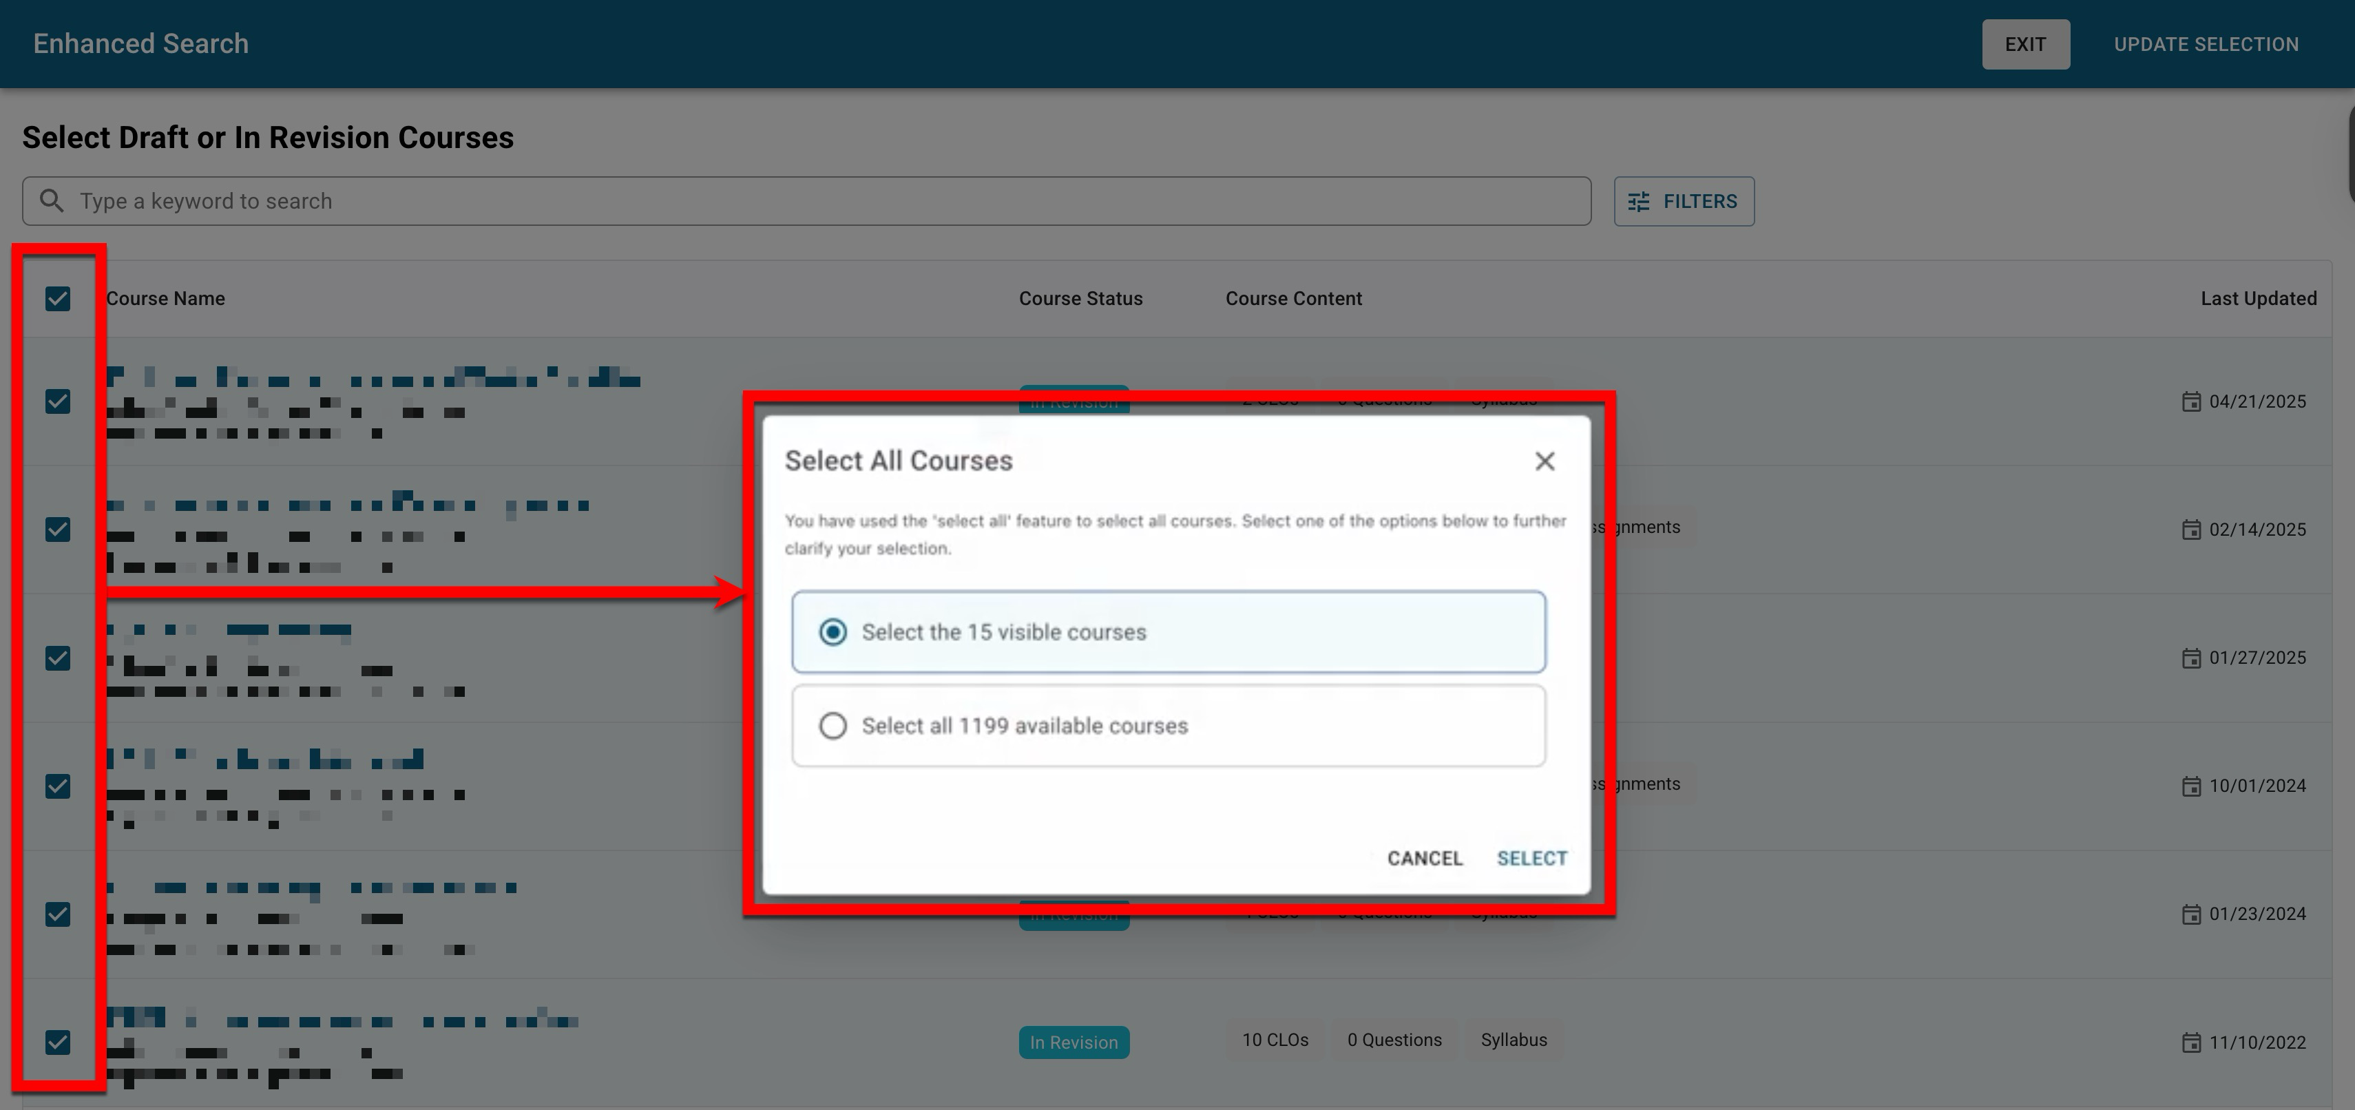Screen dimensions: 2355x1110
Task: Click calendar icon beside 04/21/2025
Action: pyautogui.click(x=2190, y=402)
